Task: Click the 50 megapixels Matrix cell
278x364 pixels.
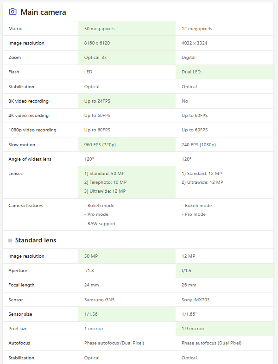Action: (127, 29)
